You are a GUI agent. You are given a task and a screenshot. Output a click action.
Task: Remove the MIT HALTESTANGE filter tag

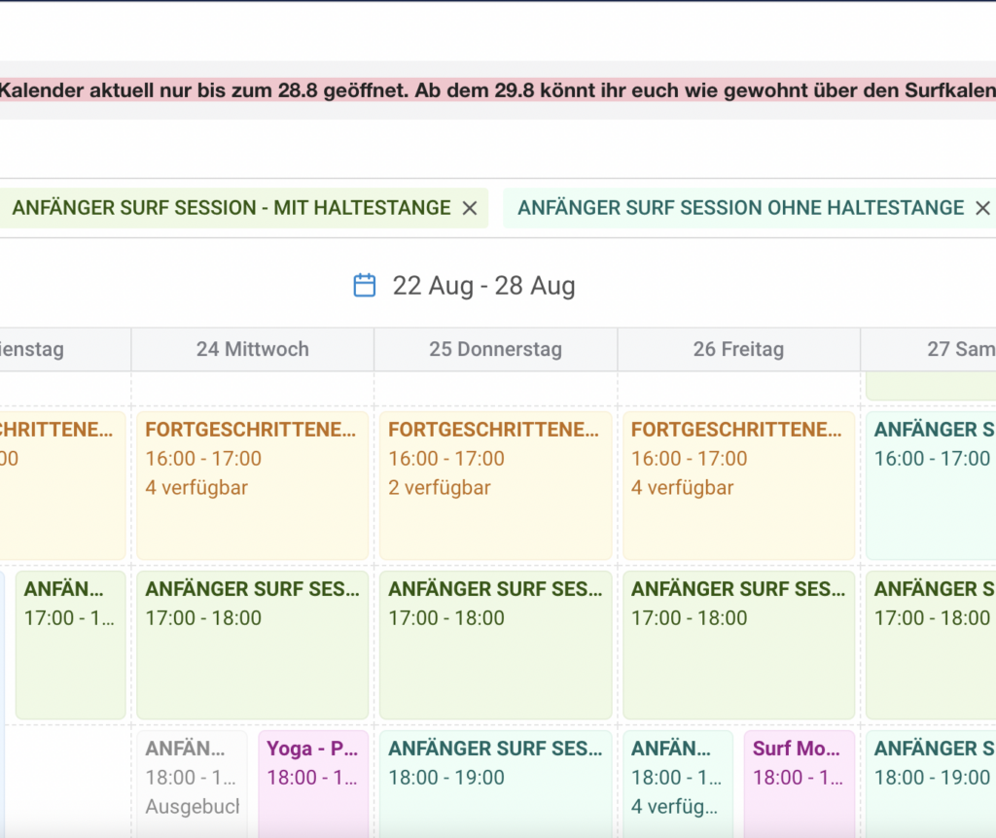click(x=470, y=208)
